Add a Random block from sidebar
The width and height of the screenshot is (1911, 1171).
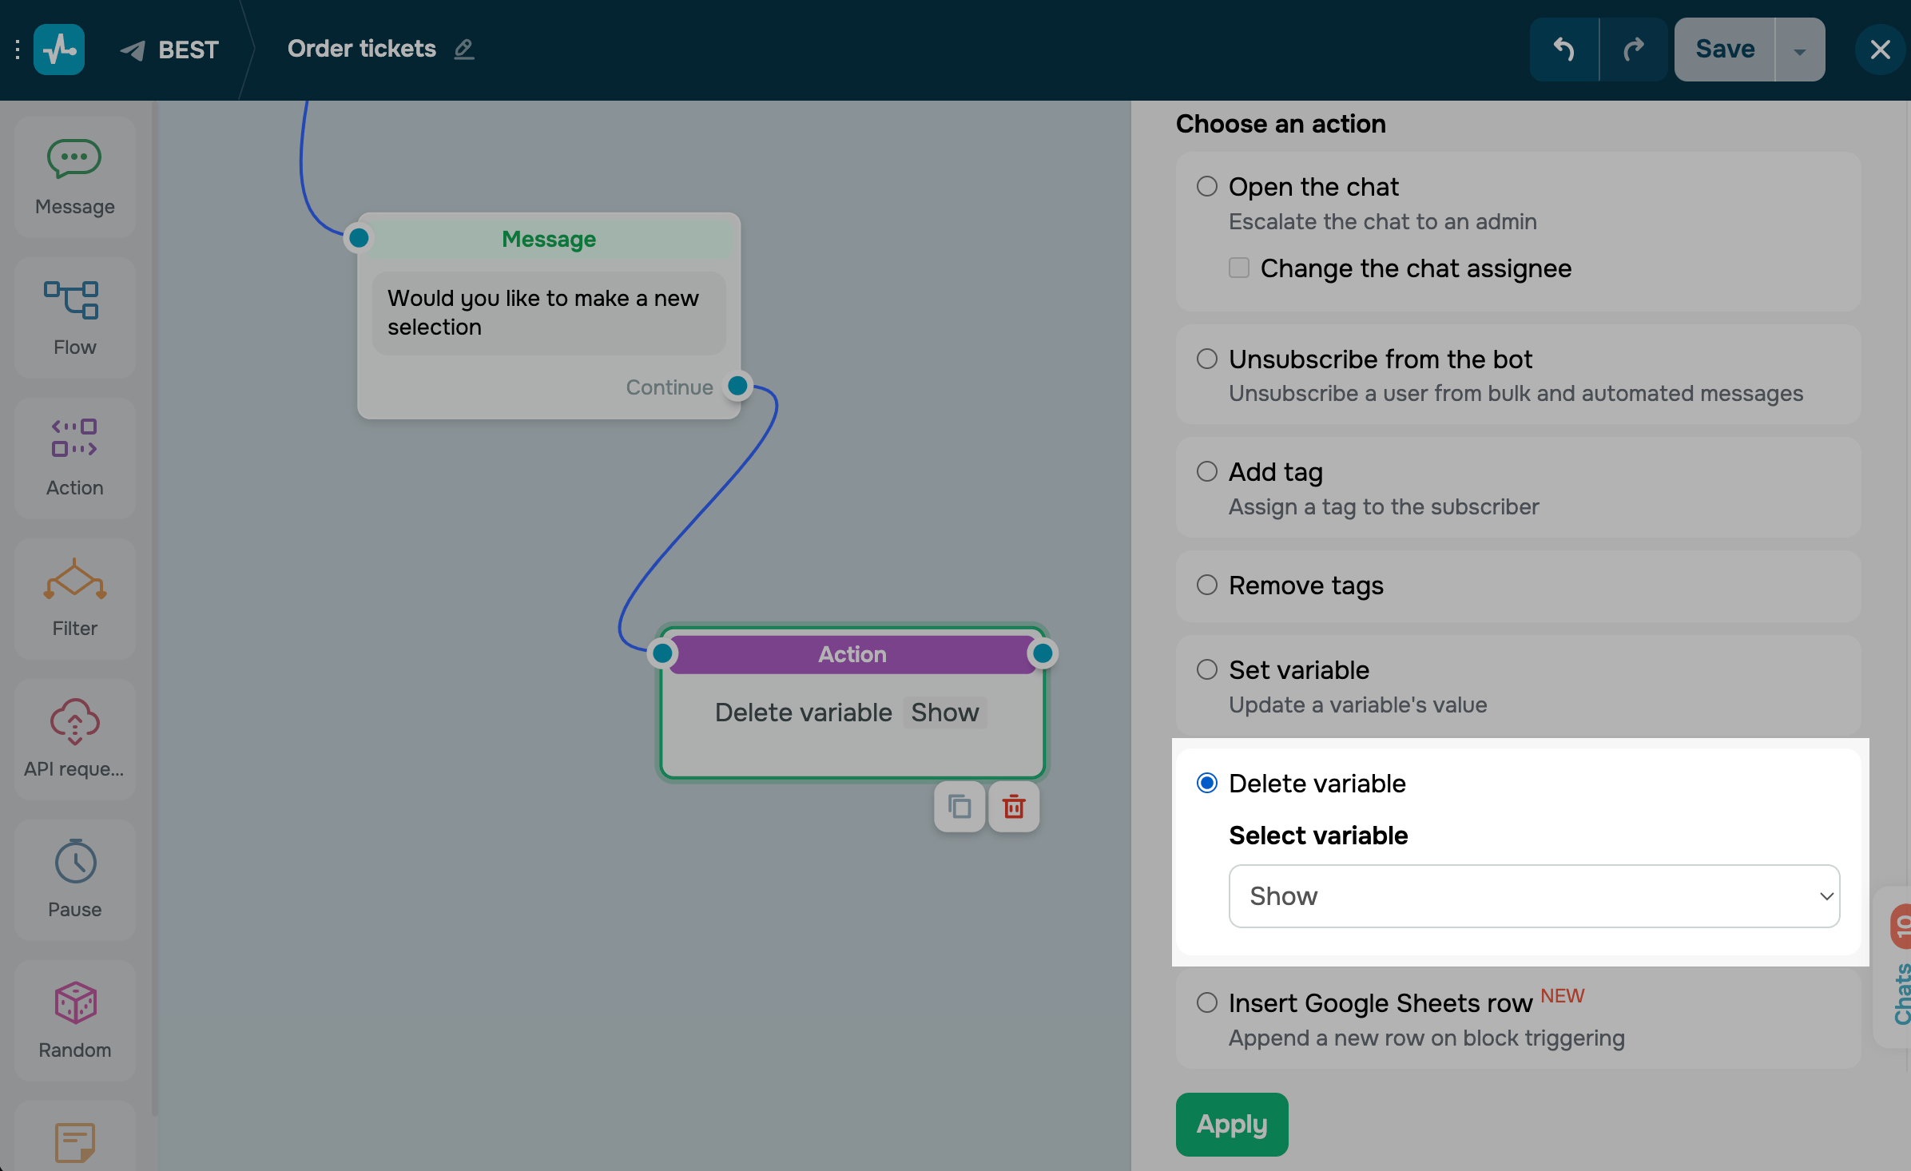(74, 1021)
